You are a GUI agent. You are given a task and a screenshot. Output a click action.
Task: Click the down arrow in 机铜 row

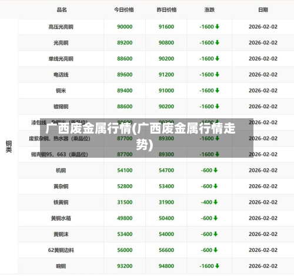(x=216, y=170)
